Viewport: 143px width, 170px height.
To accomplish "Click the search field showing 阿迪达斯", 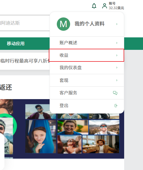I will click(25, 23).
